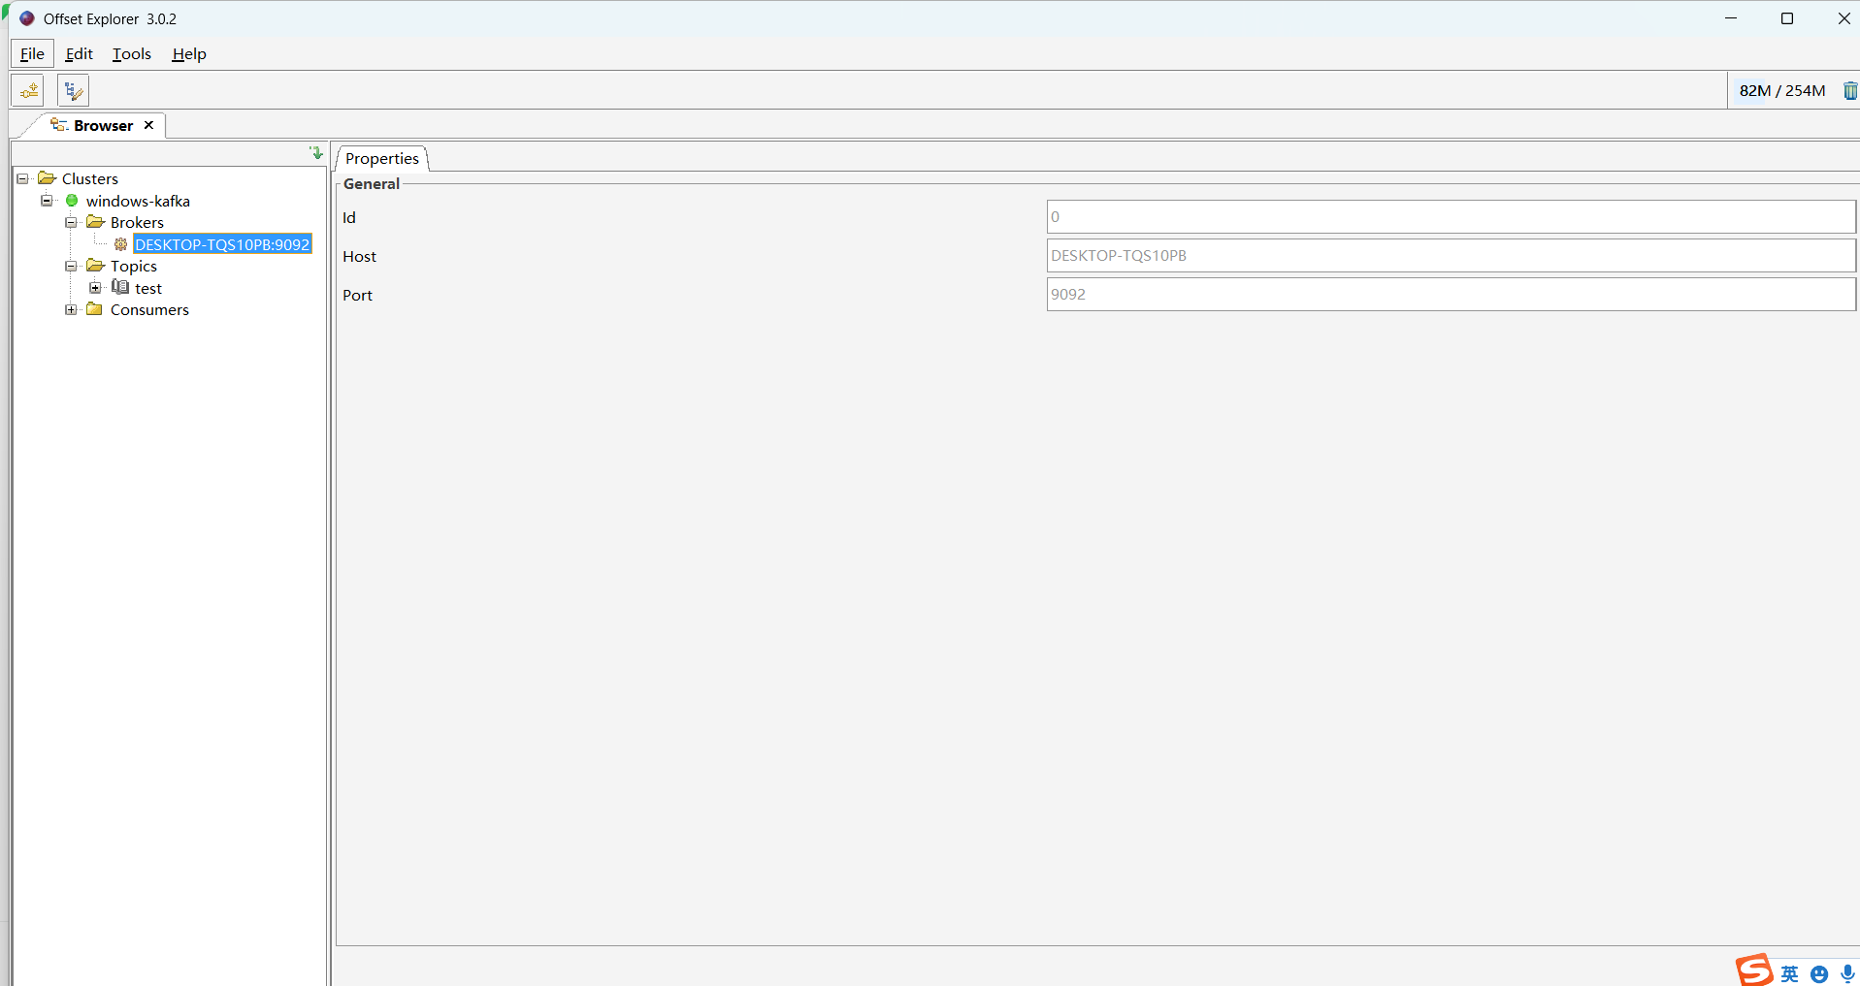This screenshot has height=986, width=1860.
Task: Select the Consumers tree item
Action: 149,309
